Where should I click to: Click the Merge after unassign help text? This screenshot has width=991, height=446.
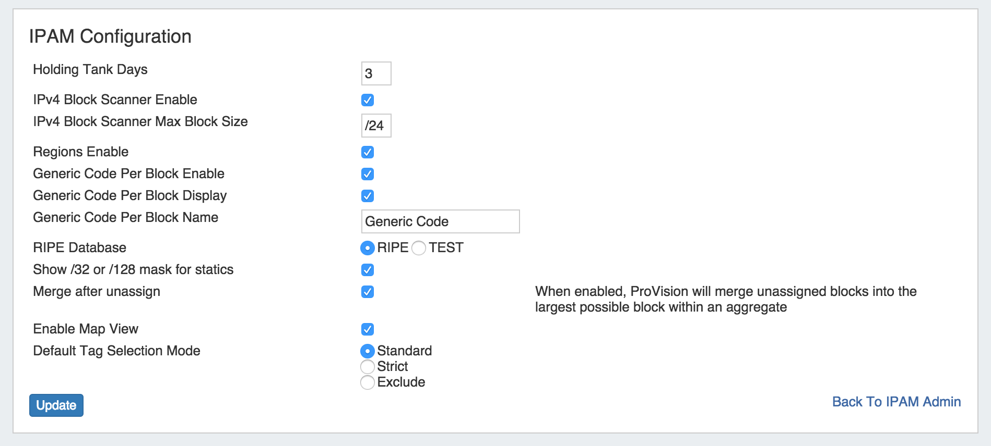click(725, 299)
